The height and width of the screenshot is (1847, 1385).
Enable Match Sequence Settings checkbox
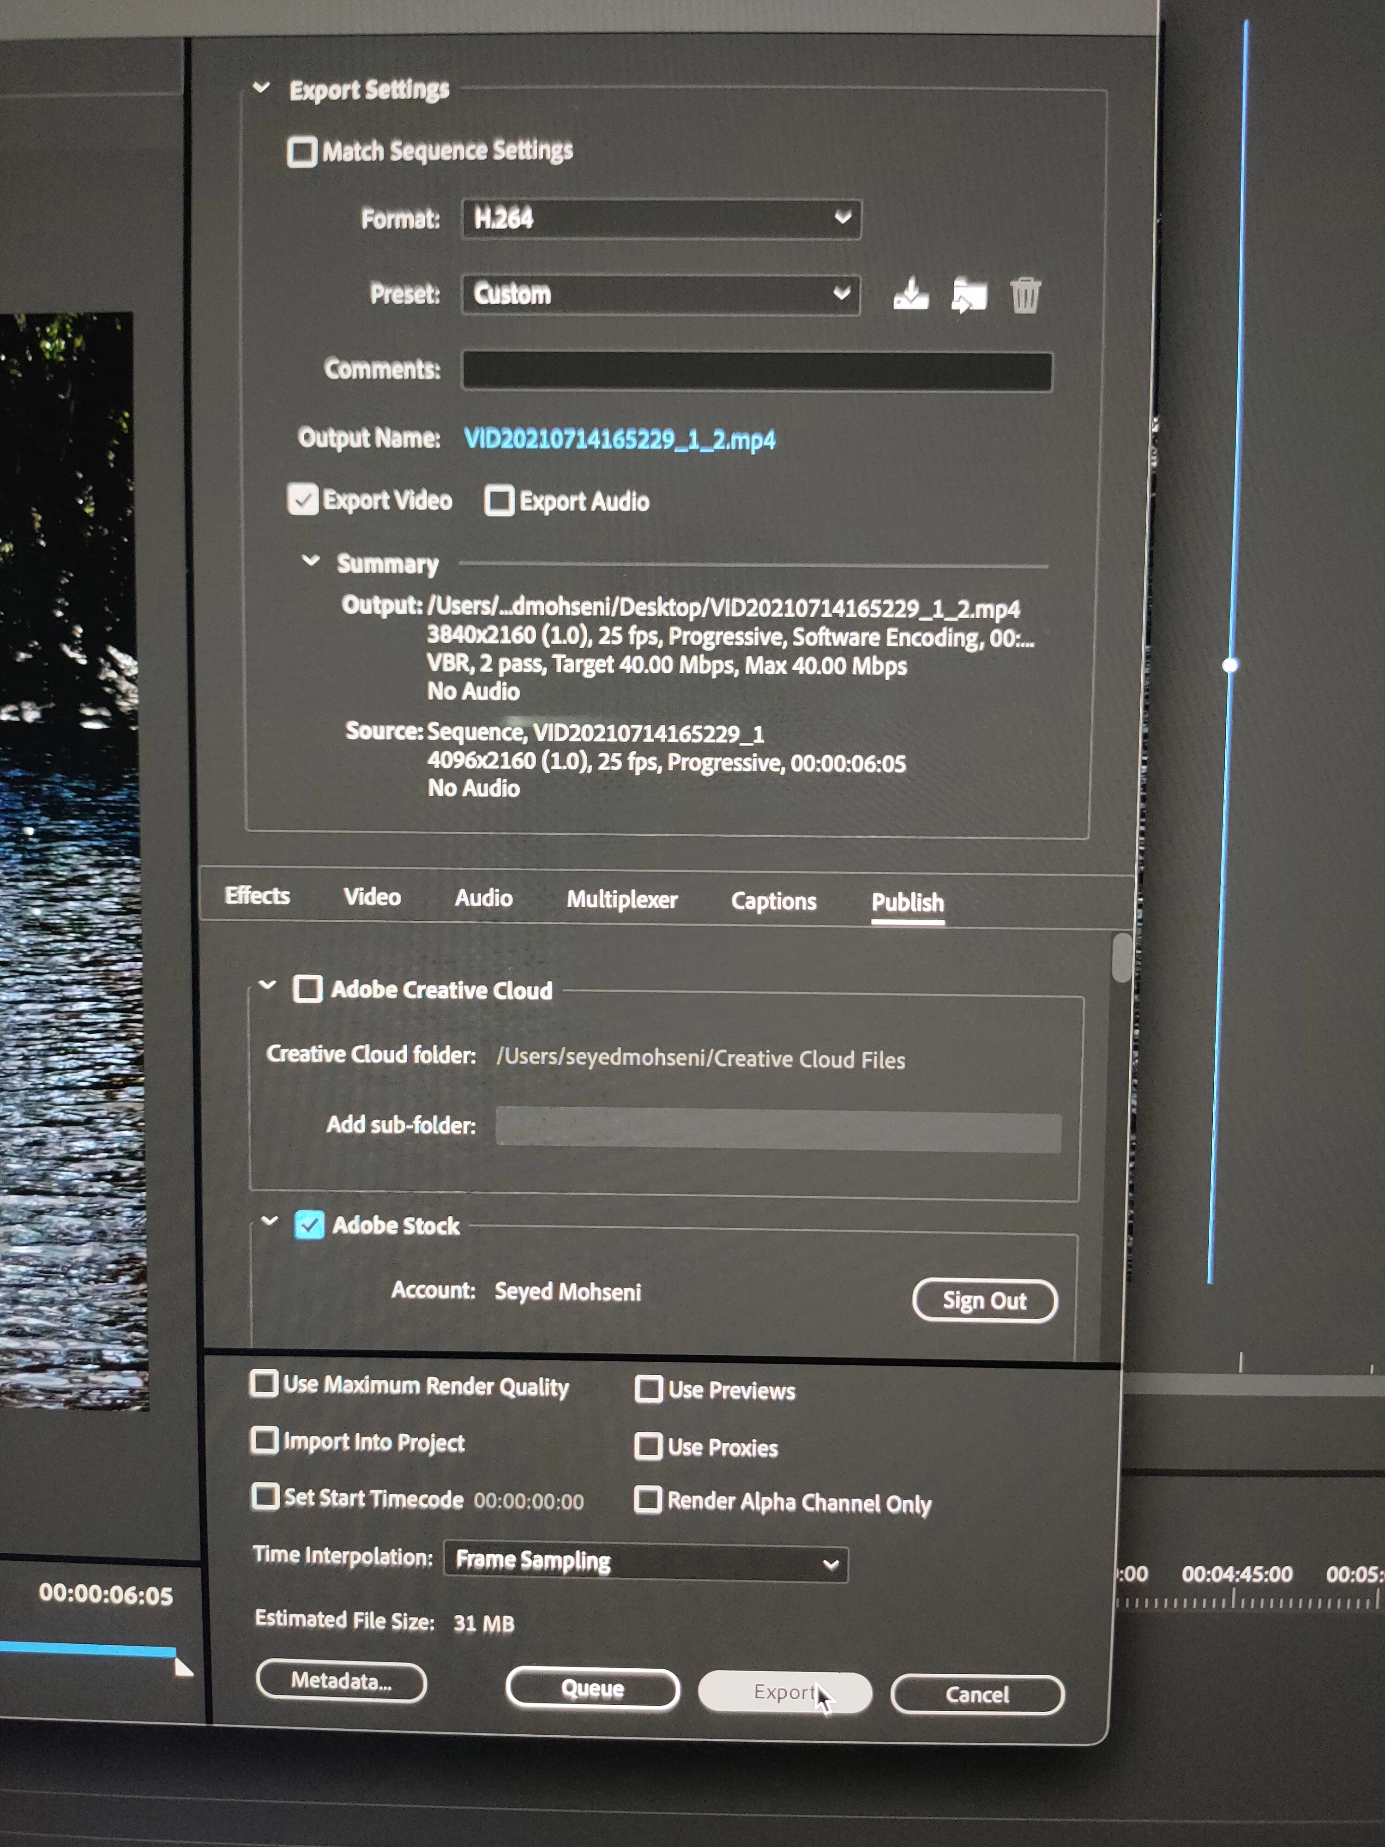click(x=301, y=152)
